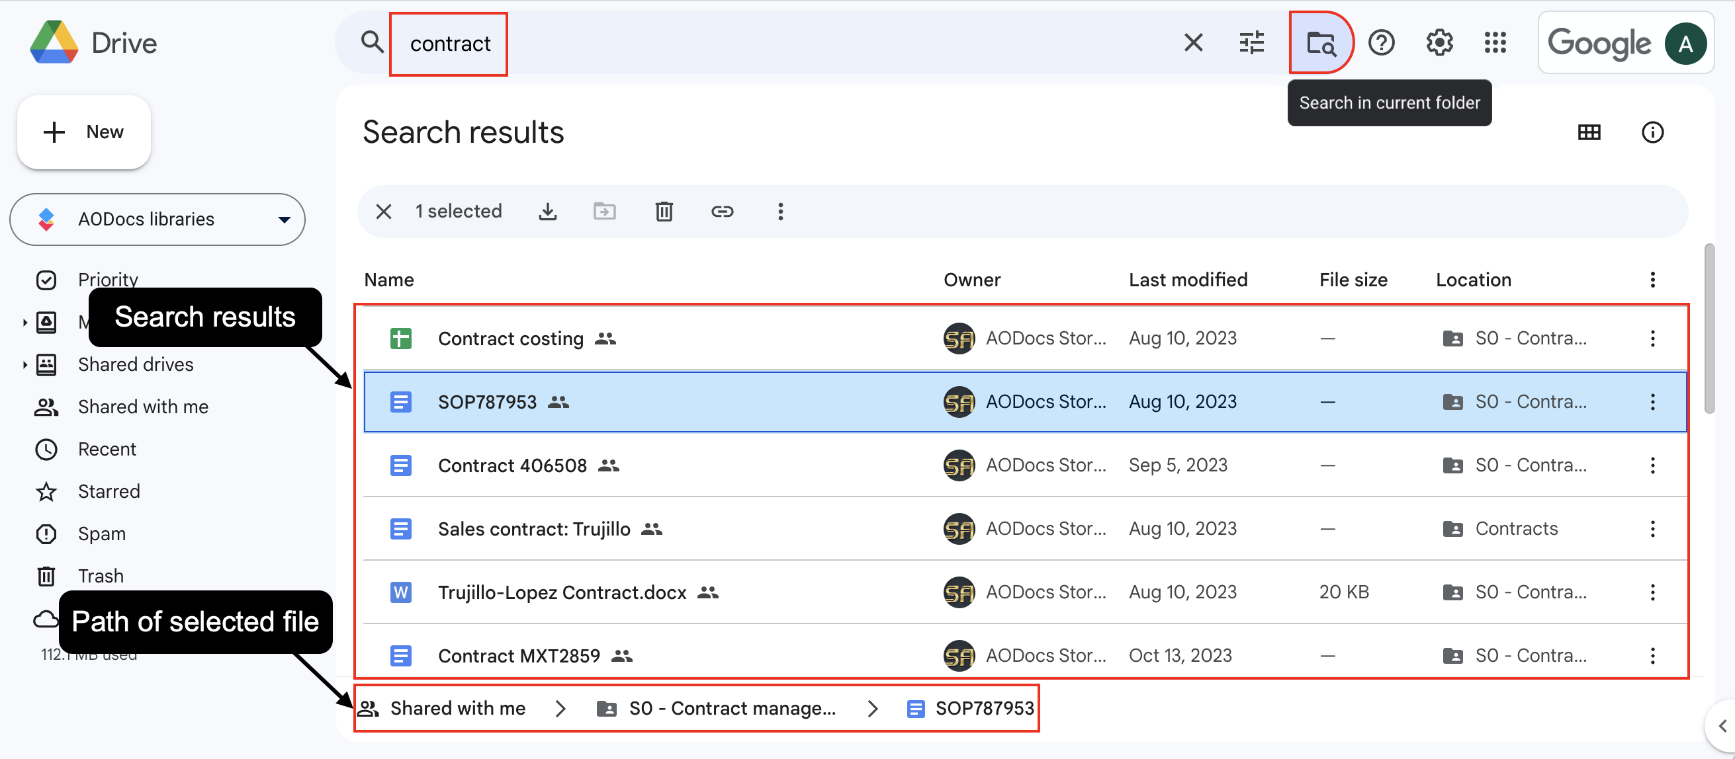Click SOP787953 in the breadcrumb path
Image resolution: width=1735 pixels, height=759 pixels.
coord(971,708)
